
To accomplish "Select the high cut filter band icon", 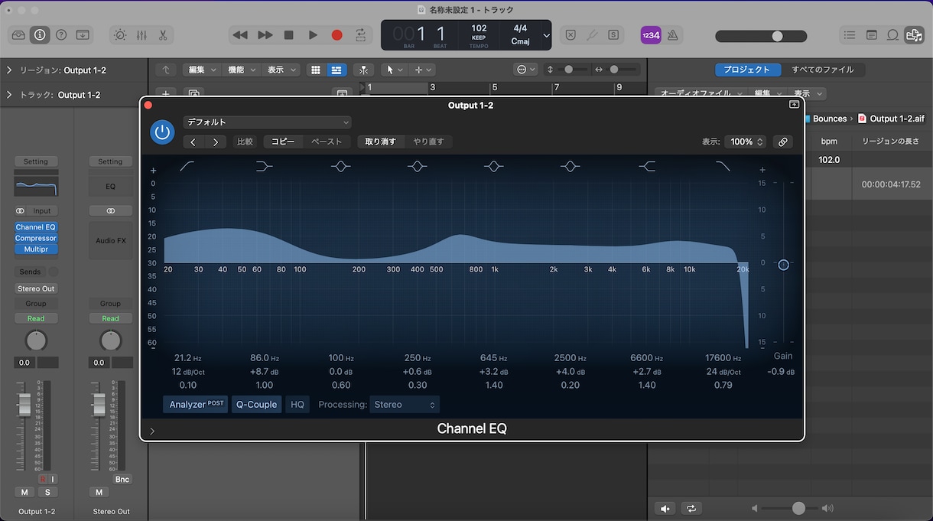I will 723,166.
